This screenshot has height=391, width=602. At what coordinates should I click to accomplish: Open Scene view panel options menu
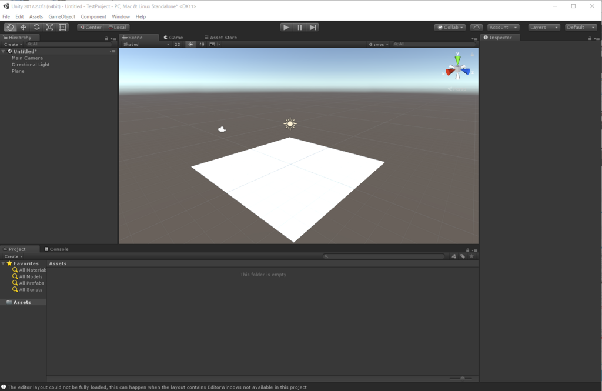pyautogui.click(x=474, y=38)
